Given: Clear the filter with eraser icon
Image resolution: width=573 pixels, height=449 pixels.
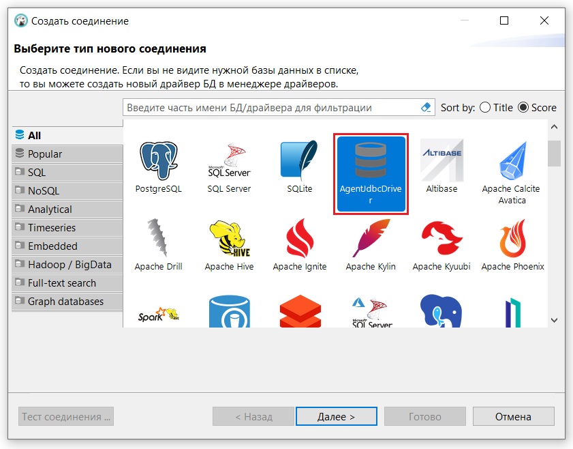Looking at the screenshot, I should [426, 108].
